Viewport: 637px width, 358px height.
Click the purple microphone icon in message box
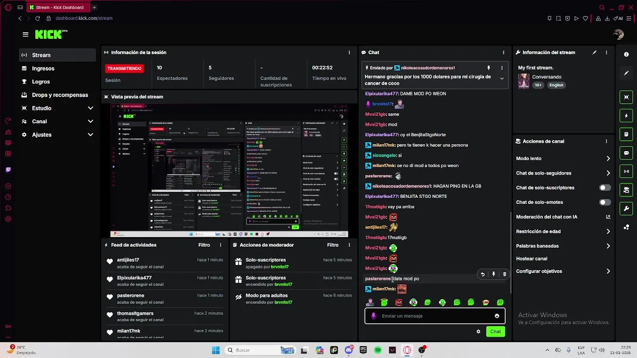374,316
